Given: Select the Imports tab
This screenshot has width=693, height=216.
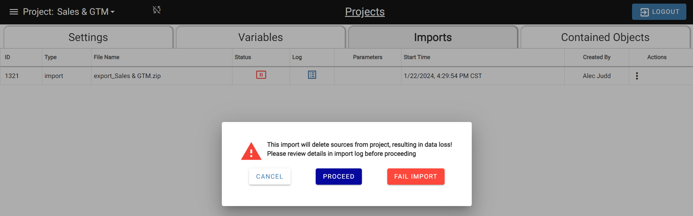Looking at the screenshot, I should click(433, 37).
